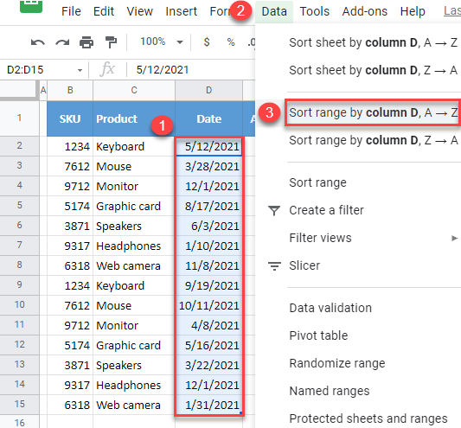Click Keyboard cell in row 9

[134, 285]
